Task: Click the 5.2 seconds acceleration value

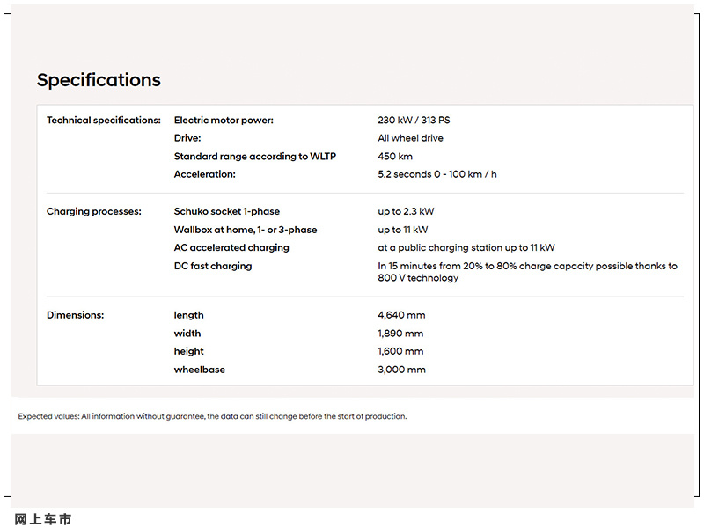Action: (x=437, y=174)
